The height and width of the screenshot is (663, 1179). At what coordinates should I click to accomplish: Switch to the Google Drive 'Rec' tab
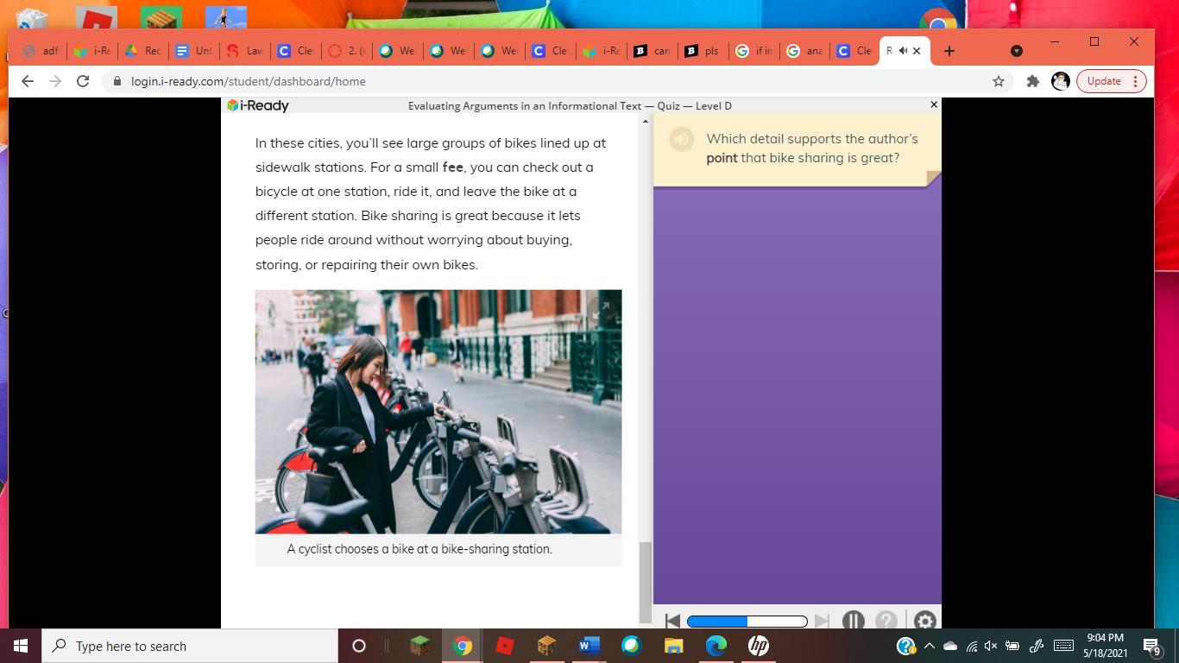click(143, 51)
